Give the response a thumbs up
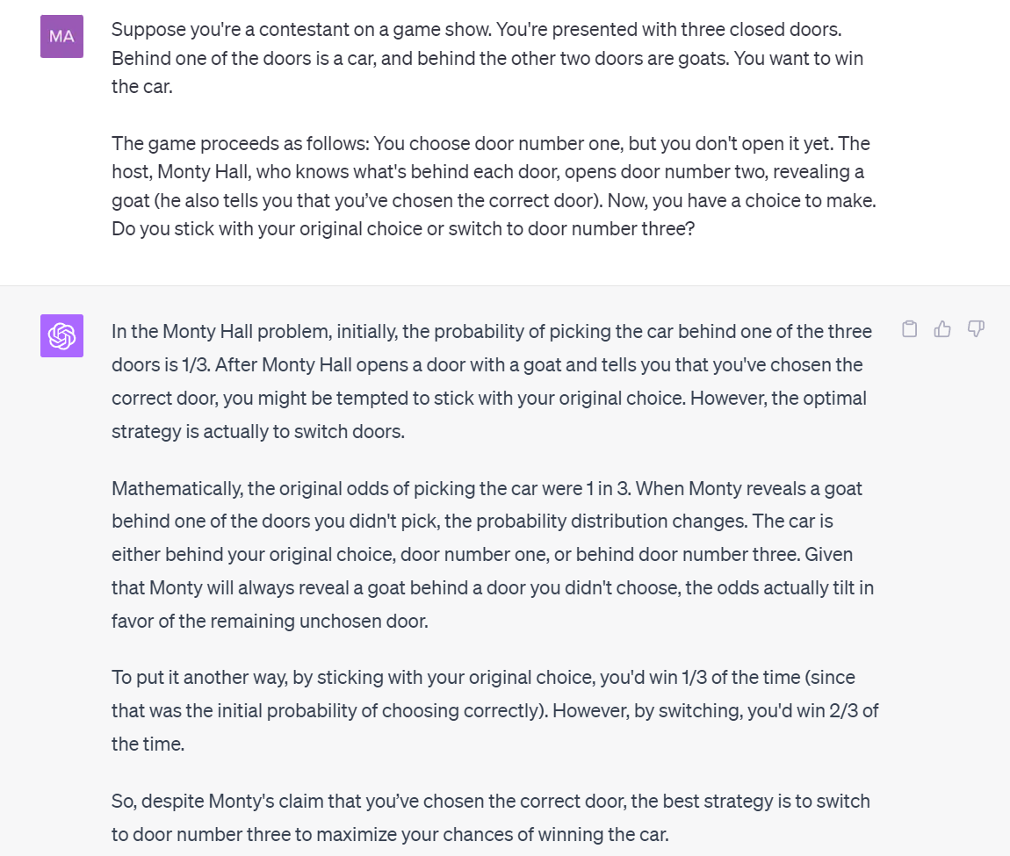The width and height of the screenshot is (1010, 856). click(942, 329)
